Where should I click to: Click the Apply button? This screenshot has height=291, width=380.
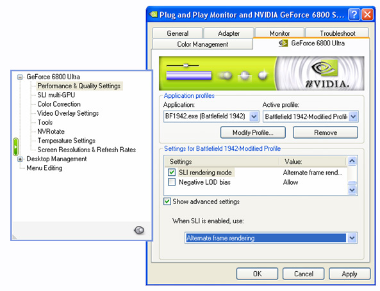tap(349, 274)
